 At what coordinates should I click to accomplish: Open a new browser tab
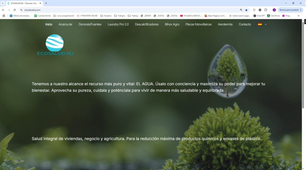pos(46,3)
